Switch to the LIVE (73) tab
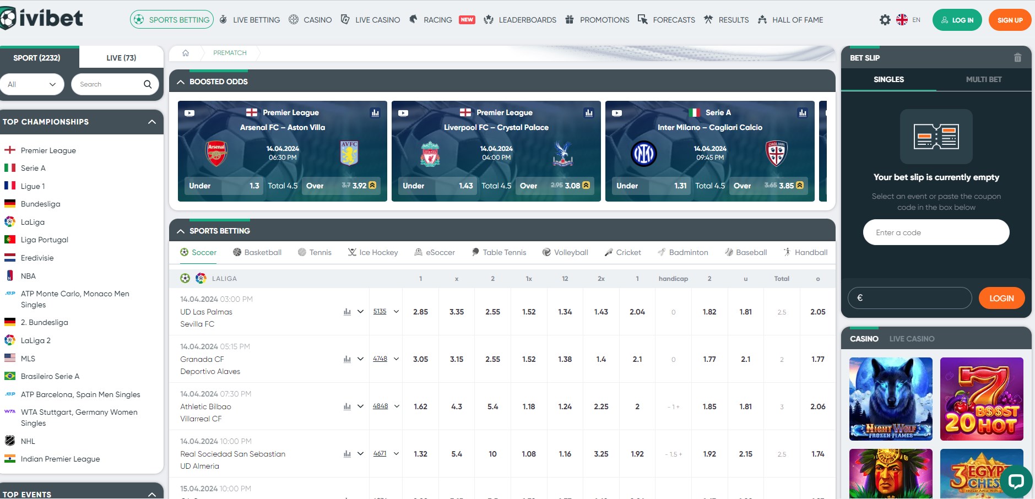The height and width of the screenshot is (499, 1035). pos(121,58)
